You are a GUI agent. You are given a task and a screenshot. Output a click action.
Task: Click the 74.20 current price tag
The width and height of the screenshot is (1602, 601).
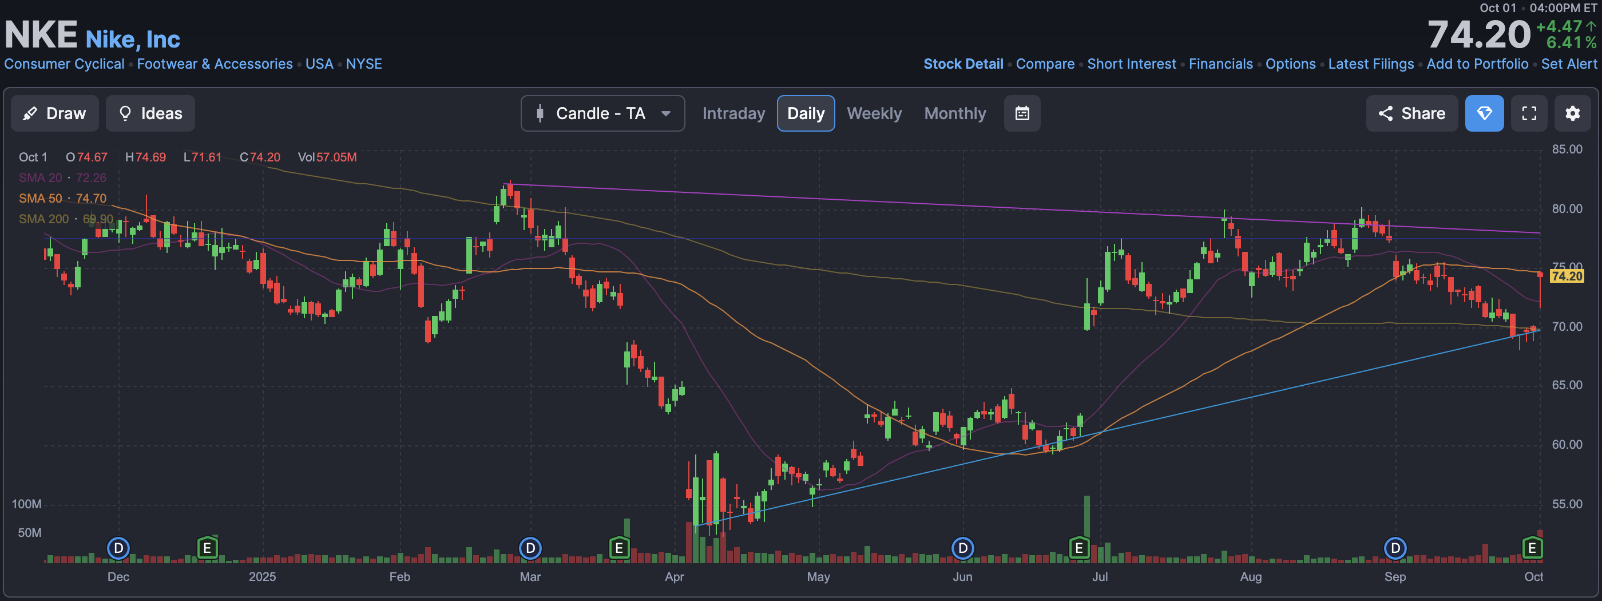click(1566, 276)
